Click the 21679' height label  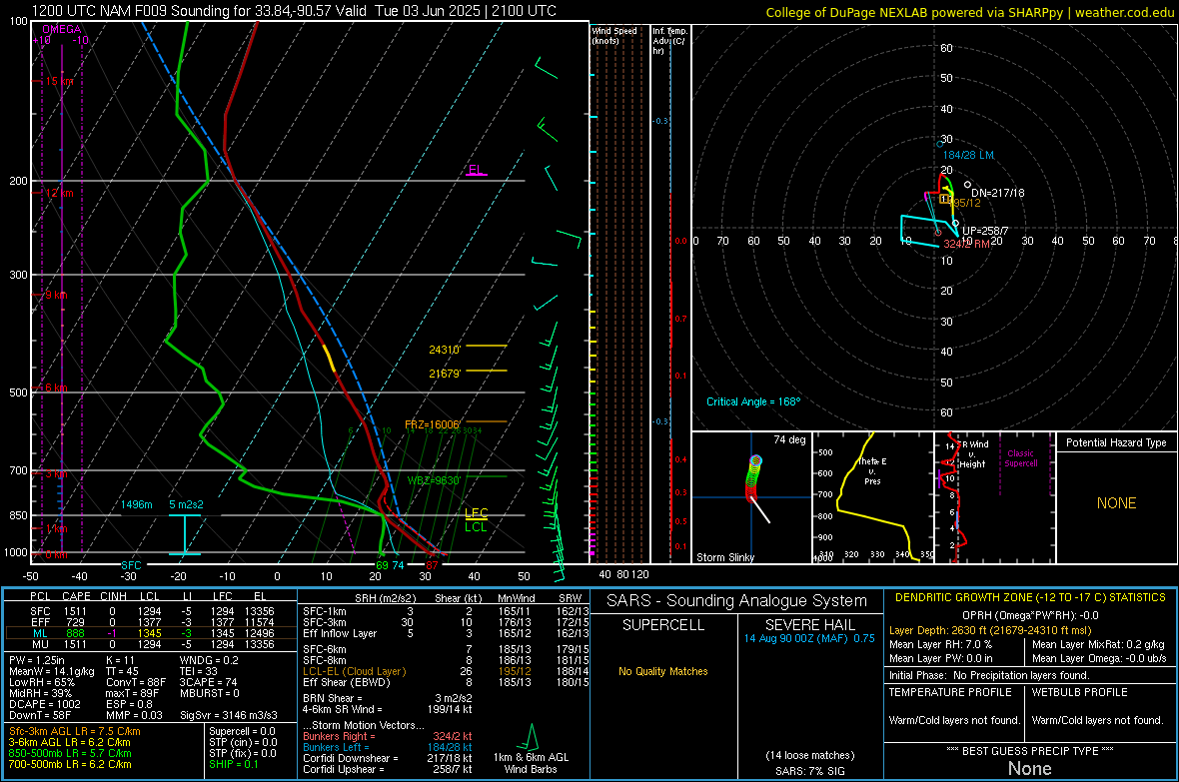444,373
